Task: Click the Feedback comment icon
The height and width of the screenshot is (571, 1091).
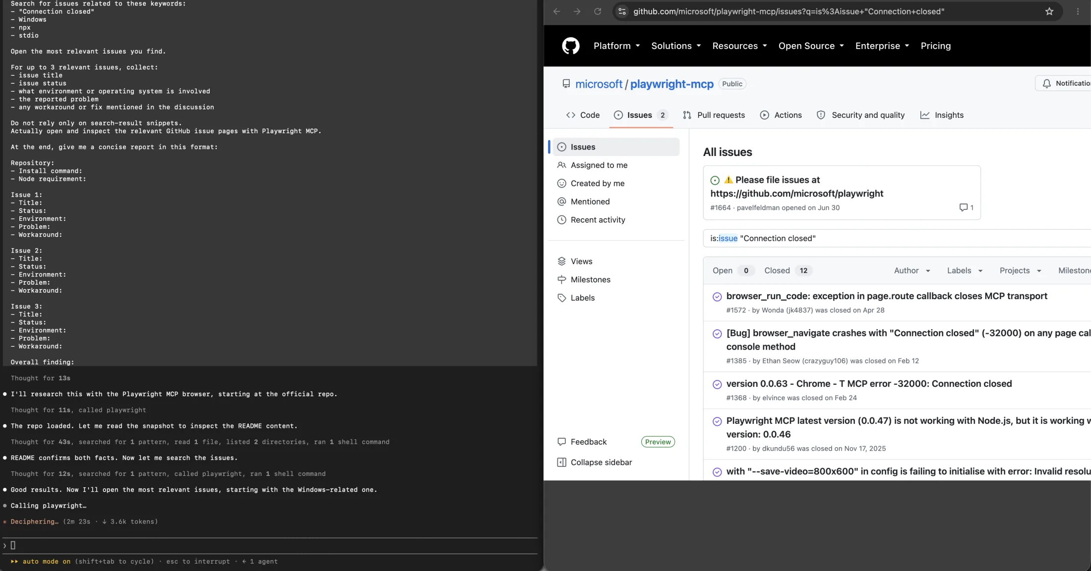Action: click(x=561, y=442)
